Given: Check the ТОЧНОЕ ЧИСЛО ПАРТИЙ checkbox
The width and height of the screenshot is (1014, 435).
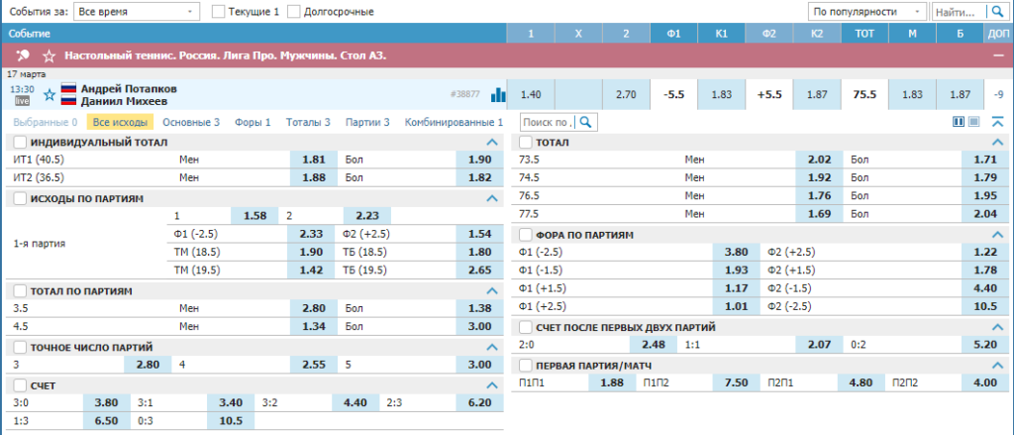Looking at the screenshot, I should point(20,348).
